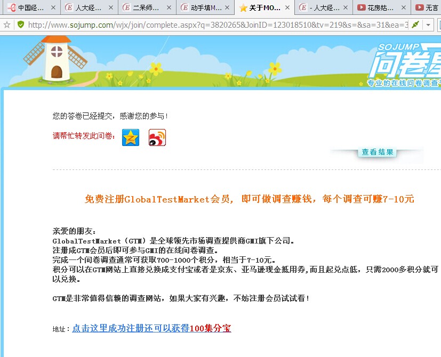441x357 pixels.
Task: Click the star favicon of 关于MO... tab
Action: (x=243, y=8)
